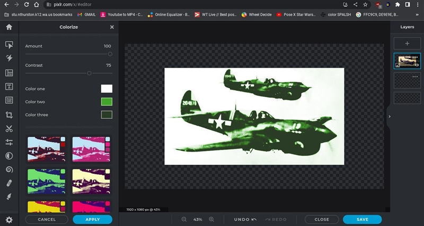Toggle visibility of the airplane layer
Screen dimensions: 424x226
[417, 65]
